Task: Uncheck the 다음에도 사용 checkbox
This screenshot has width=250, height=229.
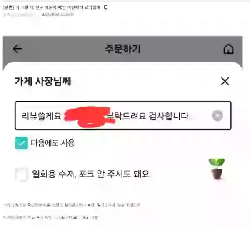Action: coord(22,143)
